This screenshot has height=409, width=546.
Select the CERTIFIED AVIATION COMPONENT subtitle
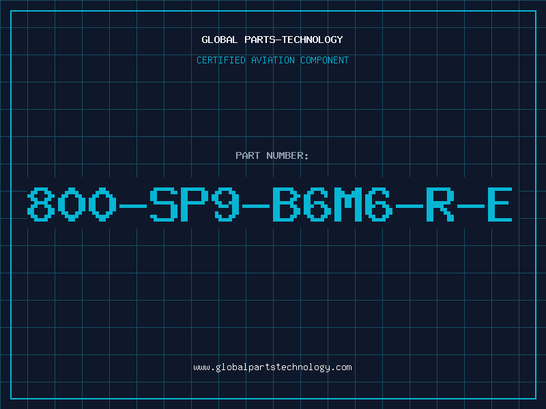[272, 60]
